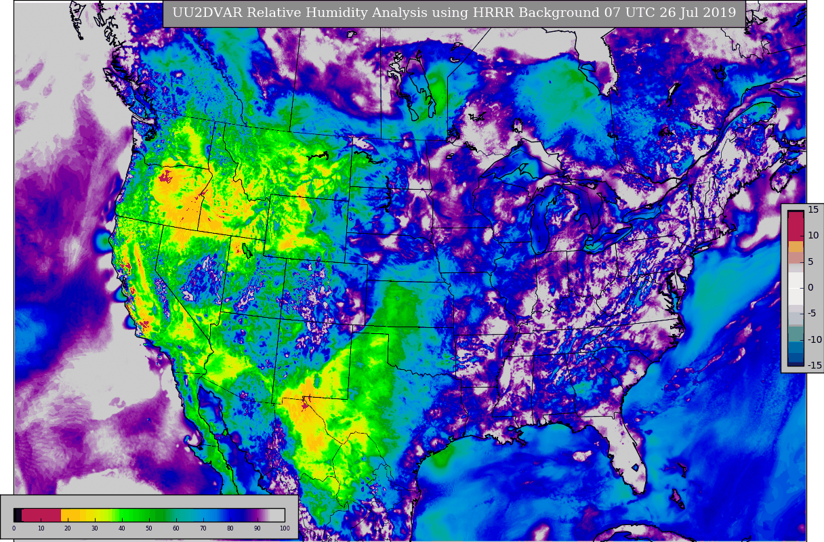The width and height of the screenshot is (824, 542).
Task: Click the dark blue segment of the horizontal colorbar
Action: [237, 515]
